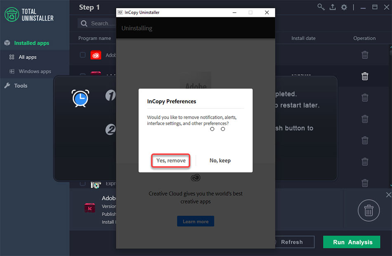Viewport: 392px width, 256px height.
Task: Click trash icon for first Adobe row
Action: click(365, 55)
